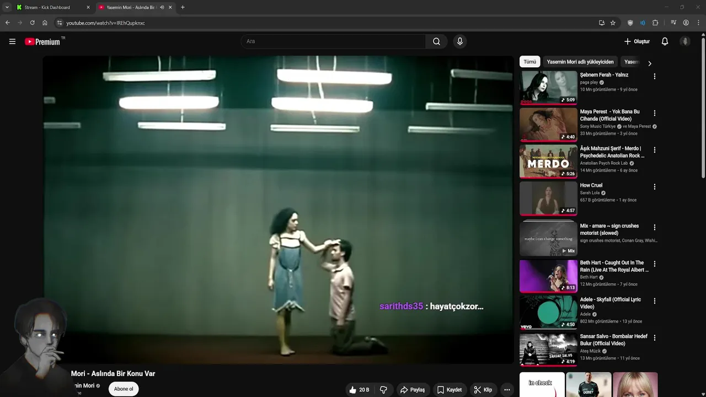Close the Kick Dashboard tab
The image size is (706, 397).
click(x=88, y=7)
